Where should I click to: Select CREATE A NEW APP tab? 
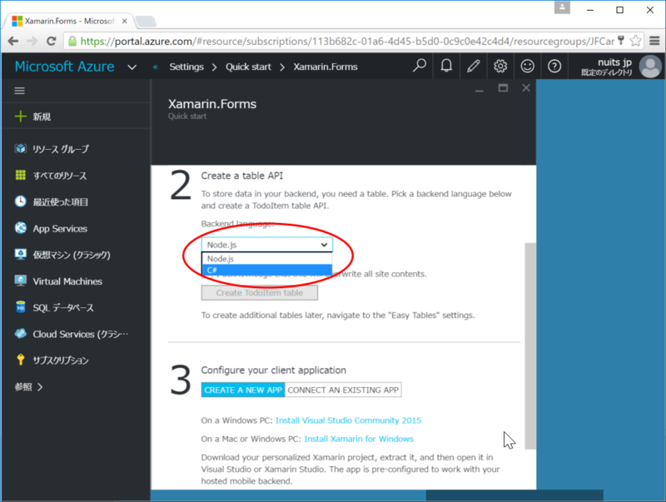[243, 390]
